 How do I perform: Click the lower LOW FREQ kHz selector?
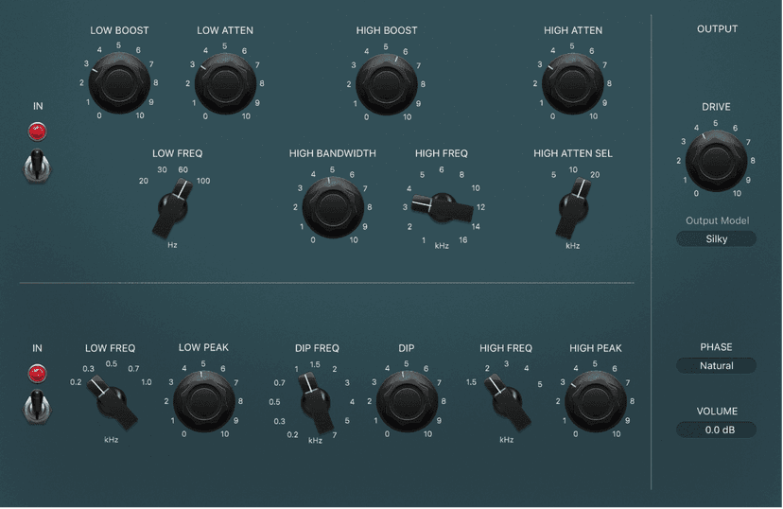tap(112, 401)
